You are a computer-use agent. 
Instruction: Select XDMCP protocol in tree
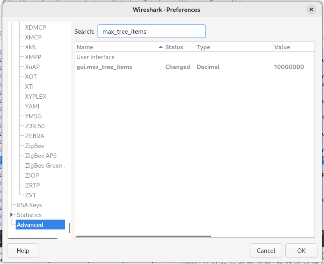pyautogui.click(x=35, y=27)
